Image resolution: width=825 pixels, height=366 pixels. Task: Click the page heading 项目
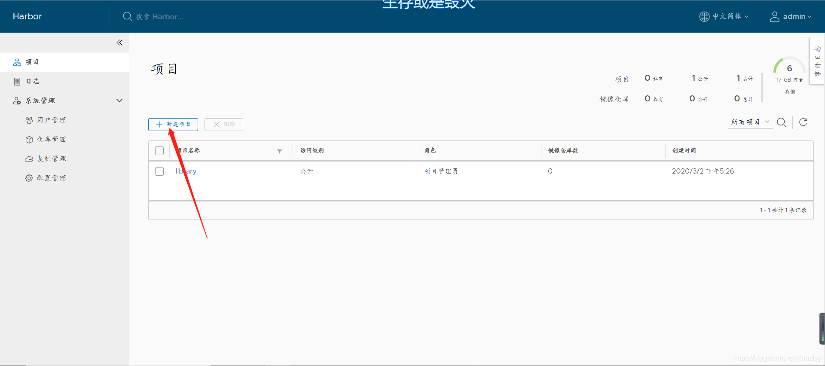164,69
